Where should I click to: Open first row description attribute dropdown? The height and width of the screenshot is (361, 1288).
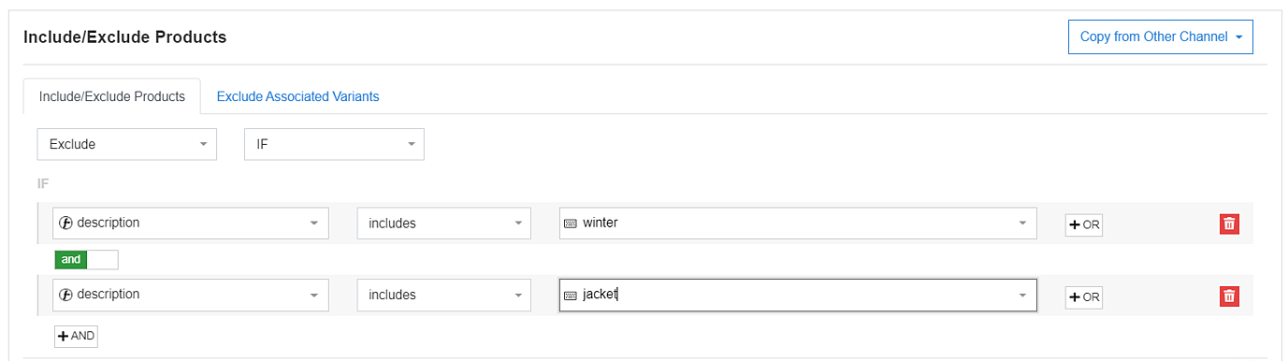[191, 223]
